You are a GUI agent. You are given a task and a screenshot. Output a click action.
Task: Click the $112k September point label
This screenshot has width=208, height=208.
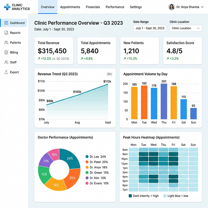click(107, 81)
